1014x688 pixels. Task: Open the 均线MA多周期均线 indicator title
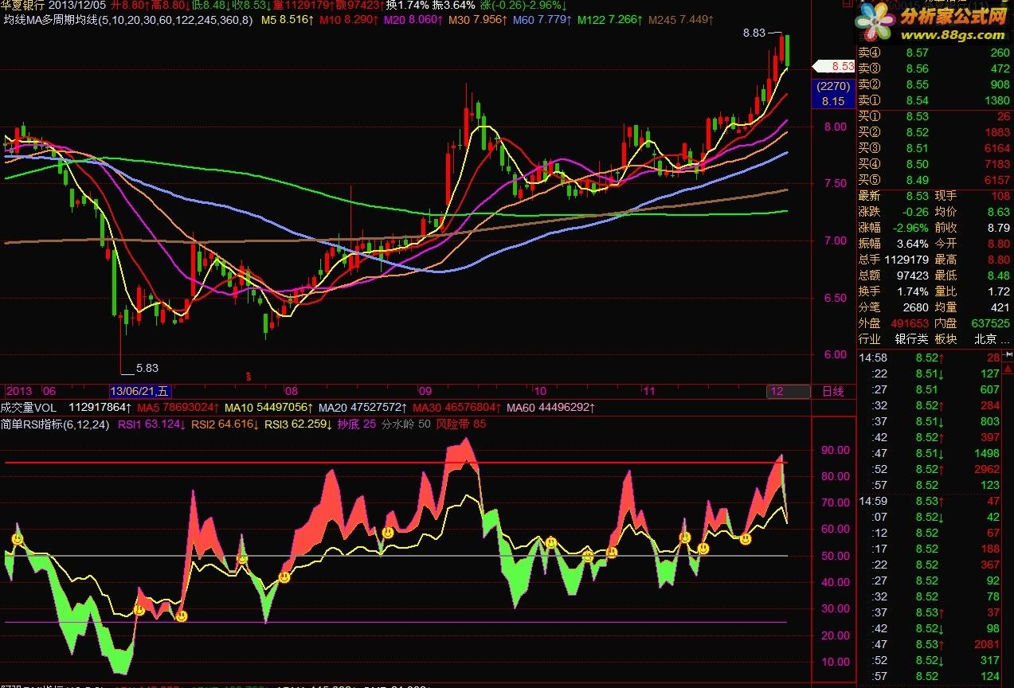coord(129,18)
